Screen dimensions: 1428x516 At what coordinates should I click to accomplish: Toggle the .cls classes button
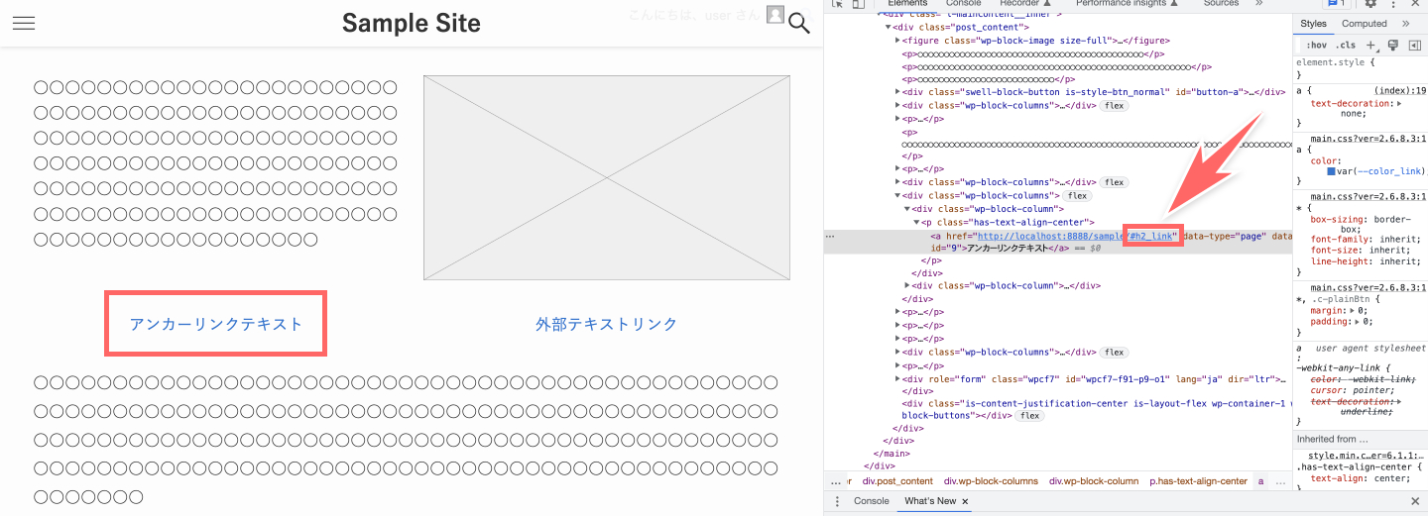click(1346, 46)
